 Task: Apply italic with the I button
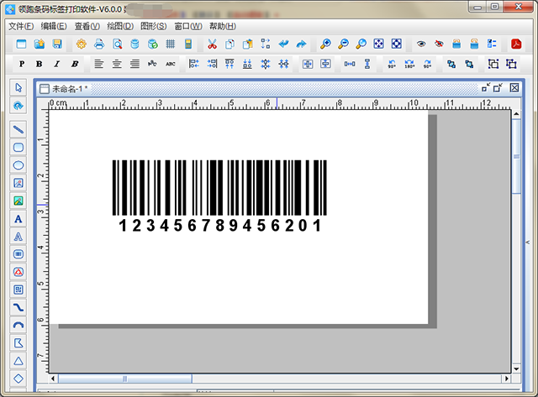(x=57, y=64)
